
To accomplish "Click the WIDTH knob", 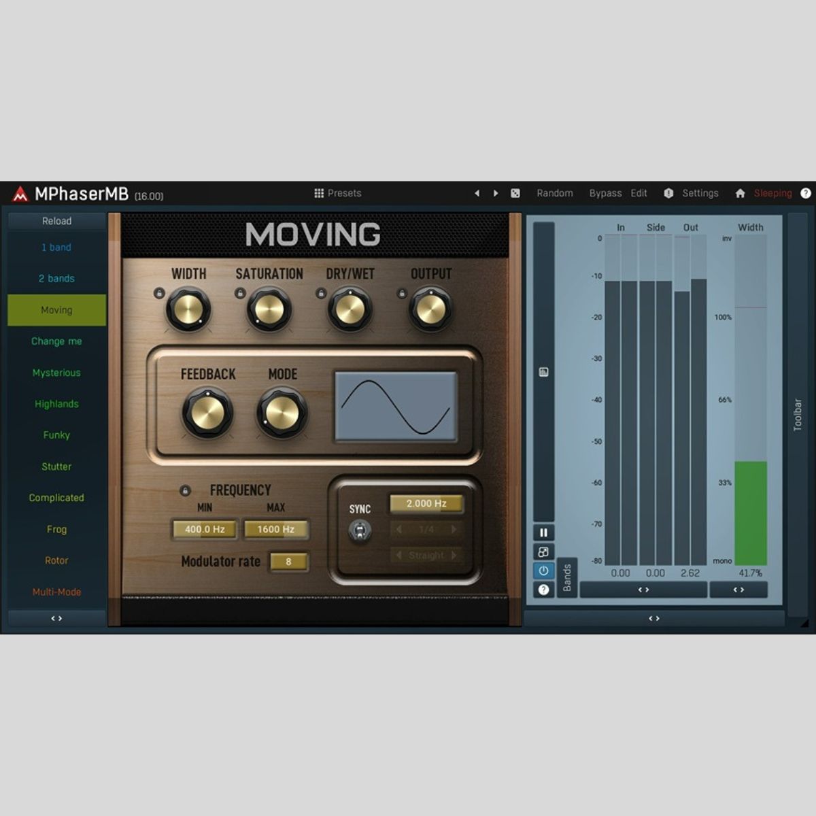I will 188,309.
